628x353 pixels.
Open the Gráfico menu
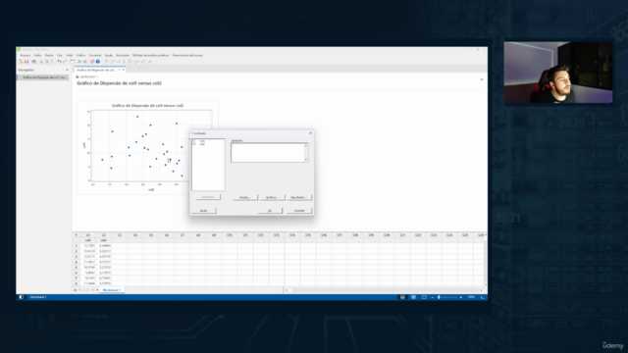80,55
